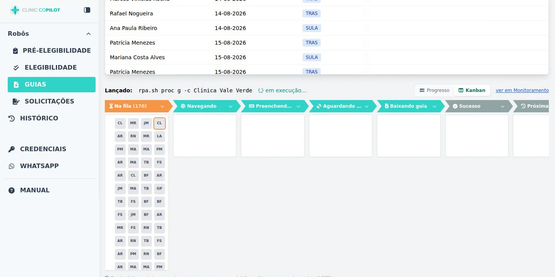
Task: Expand the Na fila column chevron
Action: pos(162,107)
